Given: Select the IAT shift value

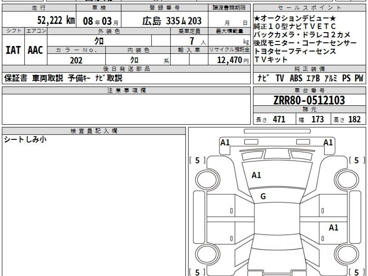Looking at the screenshot, I should [x=13, y=50].
